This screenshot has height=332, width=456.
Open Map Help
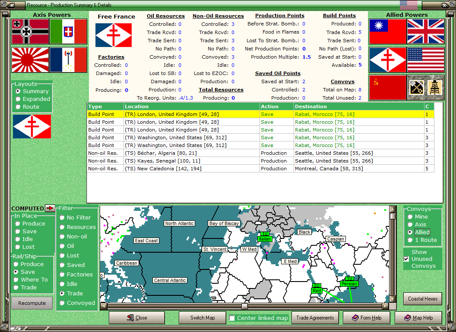click(418, 318)
